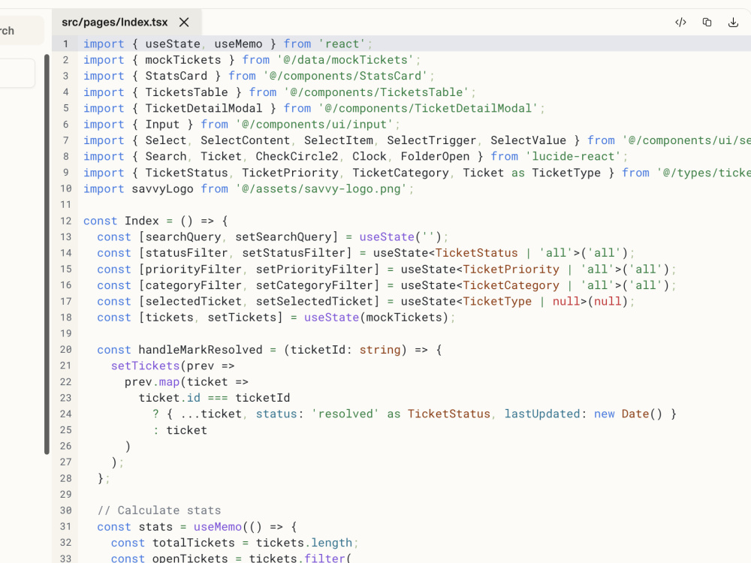
Task: Click 'savvyLogo' on line 10
Action: pyautogui.click(x=162, y=189)
